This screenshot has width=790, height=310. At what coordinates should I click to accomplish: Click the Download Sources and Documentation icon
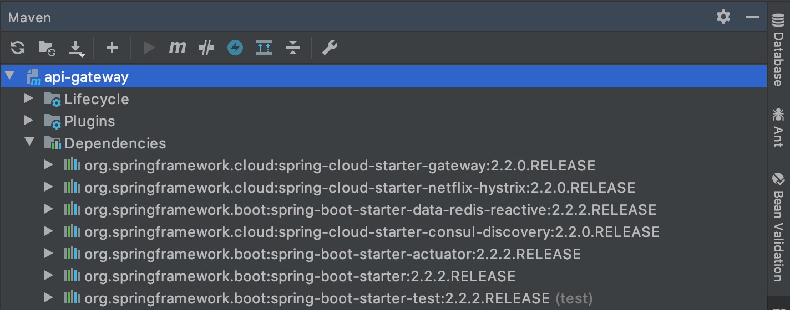tap(76, 49)
